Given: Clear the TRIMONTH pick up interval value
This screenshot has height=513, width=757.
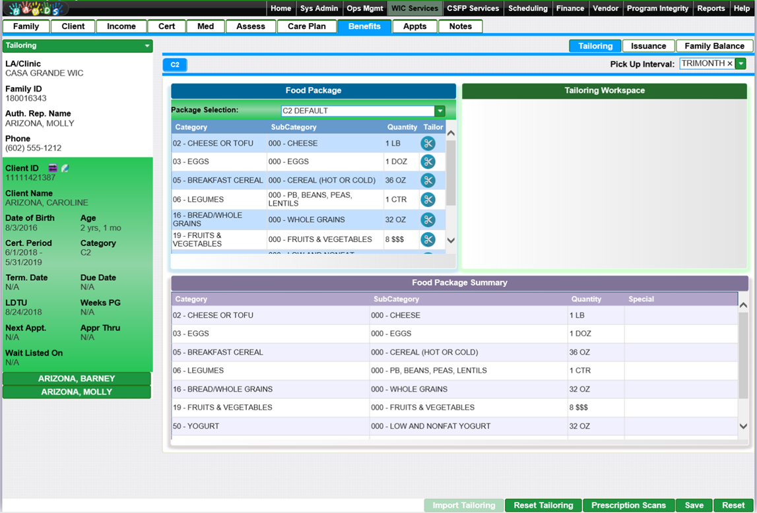Looking at the screenshot, I should tap(730, 64).
